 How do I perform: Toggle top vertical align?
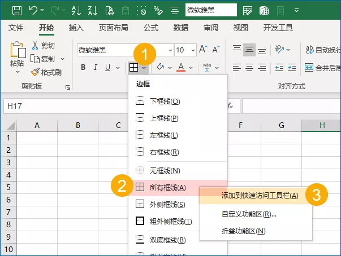(237, 48)
